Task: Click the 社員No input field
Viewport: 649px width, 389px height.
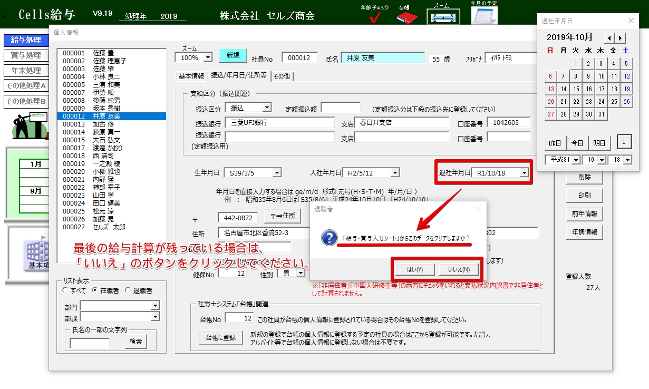Action: pyautogui.click(x=300, y=57)
